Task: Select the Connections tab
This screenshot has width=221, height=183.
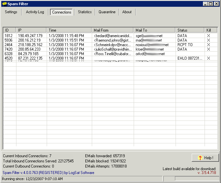Action: (62, 12)
